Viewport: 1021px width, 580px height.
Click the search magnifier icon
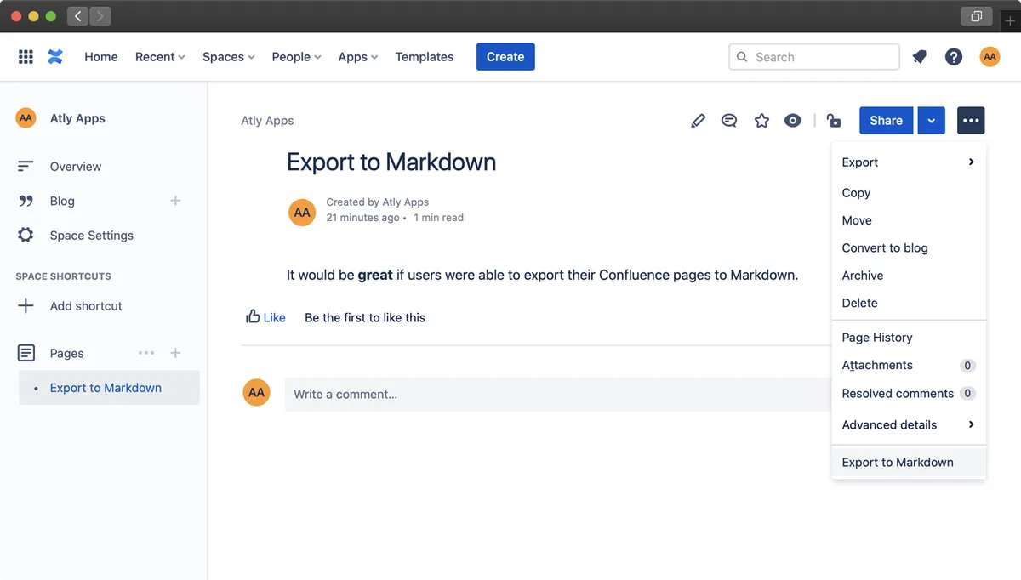coord(742,57)
